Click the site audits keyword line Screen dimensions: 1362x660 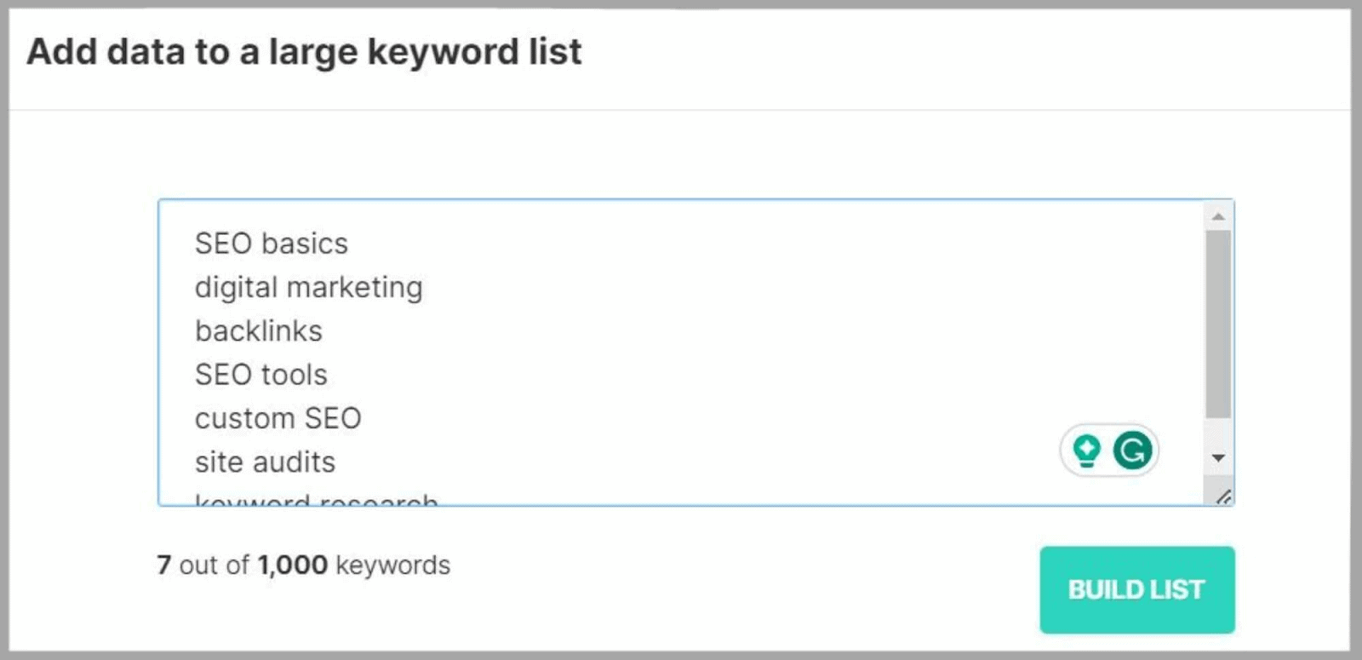coord(265,462)
